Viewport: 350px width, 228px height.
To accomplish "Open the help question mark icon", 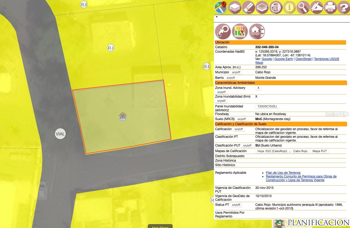I will pos(344,7).
